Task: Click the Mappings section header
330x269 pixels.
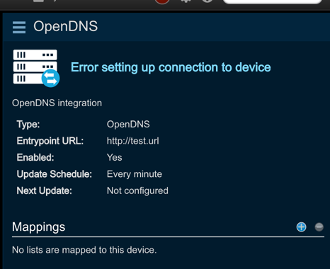Action: 38,227
